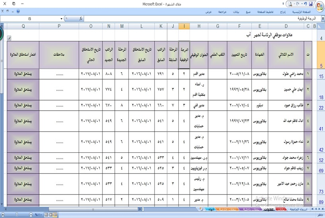Go to next sheet with navigation arrow
Screen dimensions: 325x218
pos(316,209)
